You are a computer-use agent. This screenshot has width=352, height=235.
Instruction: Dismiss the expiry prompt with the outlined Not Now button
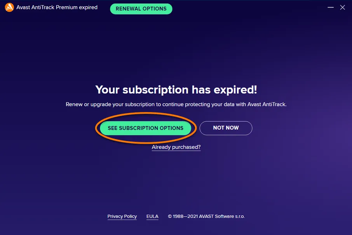pos(226,128)
